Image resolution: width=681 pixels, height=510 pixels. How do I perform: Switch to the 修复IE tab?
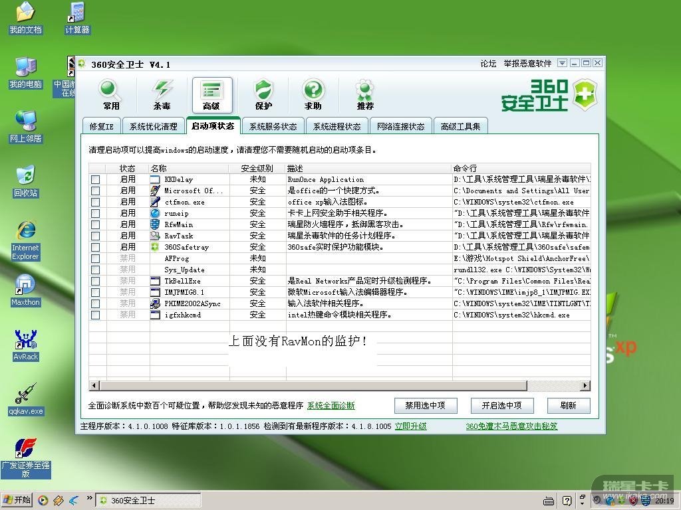tap(101, 127)
